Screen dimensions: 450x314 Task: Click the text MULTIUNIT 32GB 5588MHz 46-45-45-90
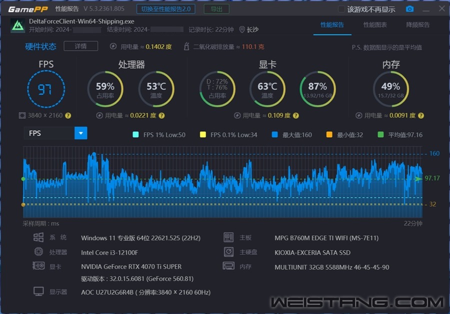coord(332,267)
